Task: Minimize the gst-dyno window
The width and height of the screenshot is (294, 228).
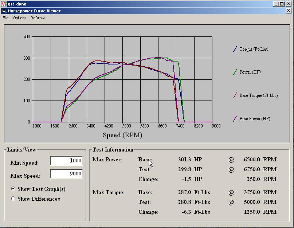Action: (x=277, y=4)
